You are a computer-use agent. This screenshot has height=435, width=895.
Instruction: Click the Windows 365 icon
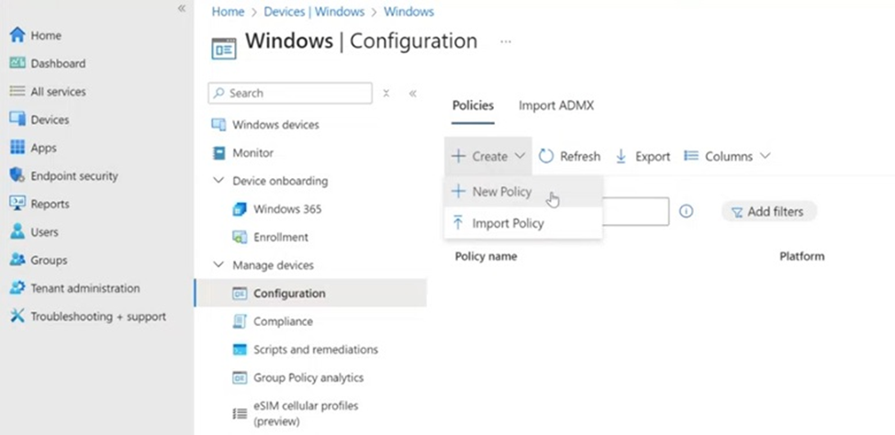pos(240,209)
